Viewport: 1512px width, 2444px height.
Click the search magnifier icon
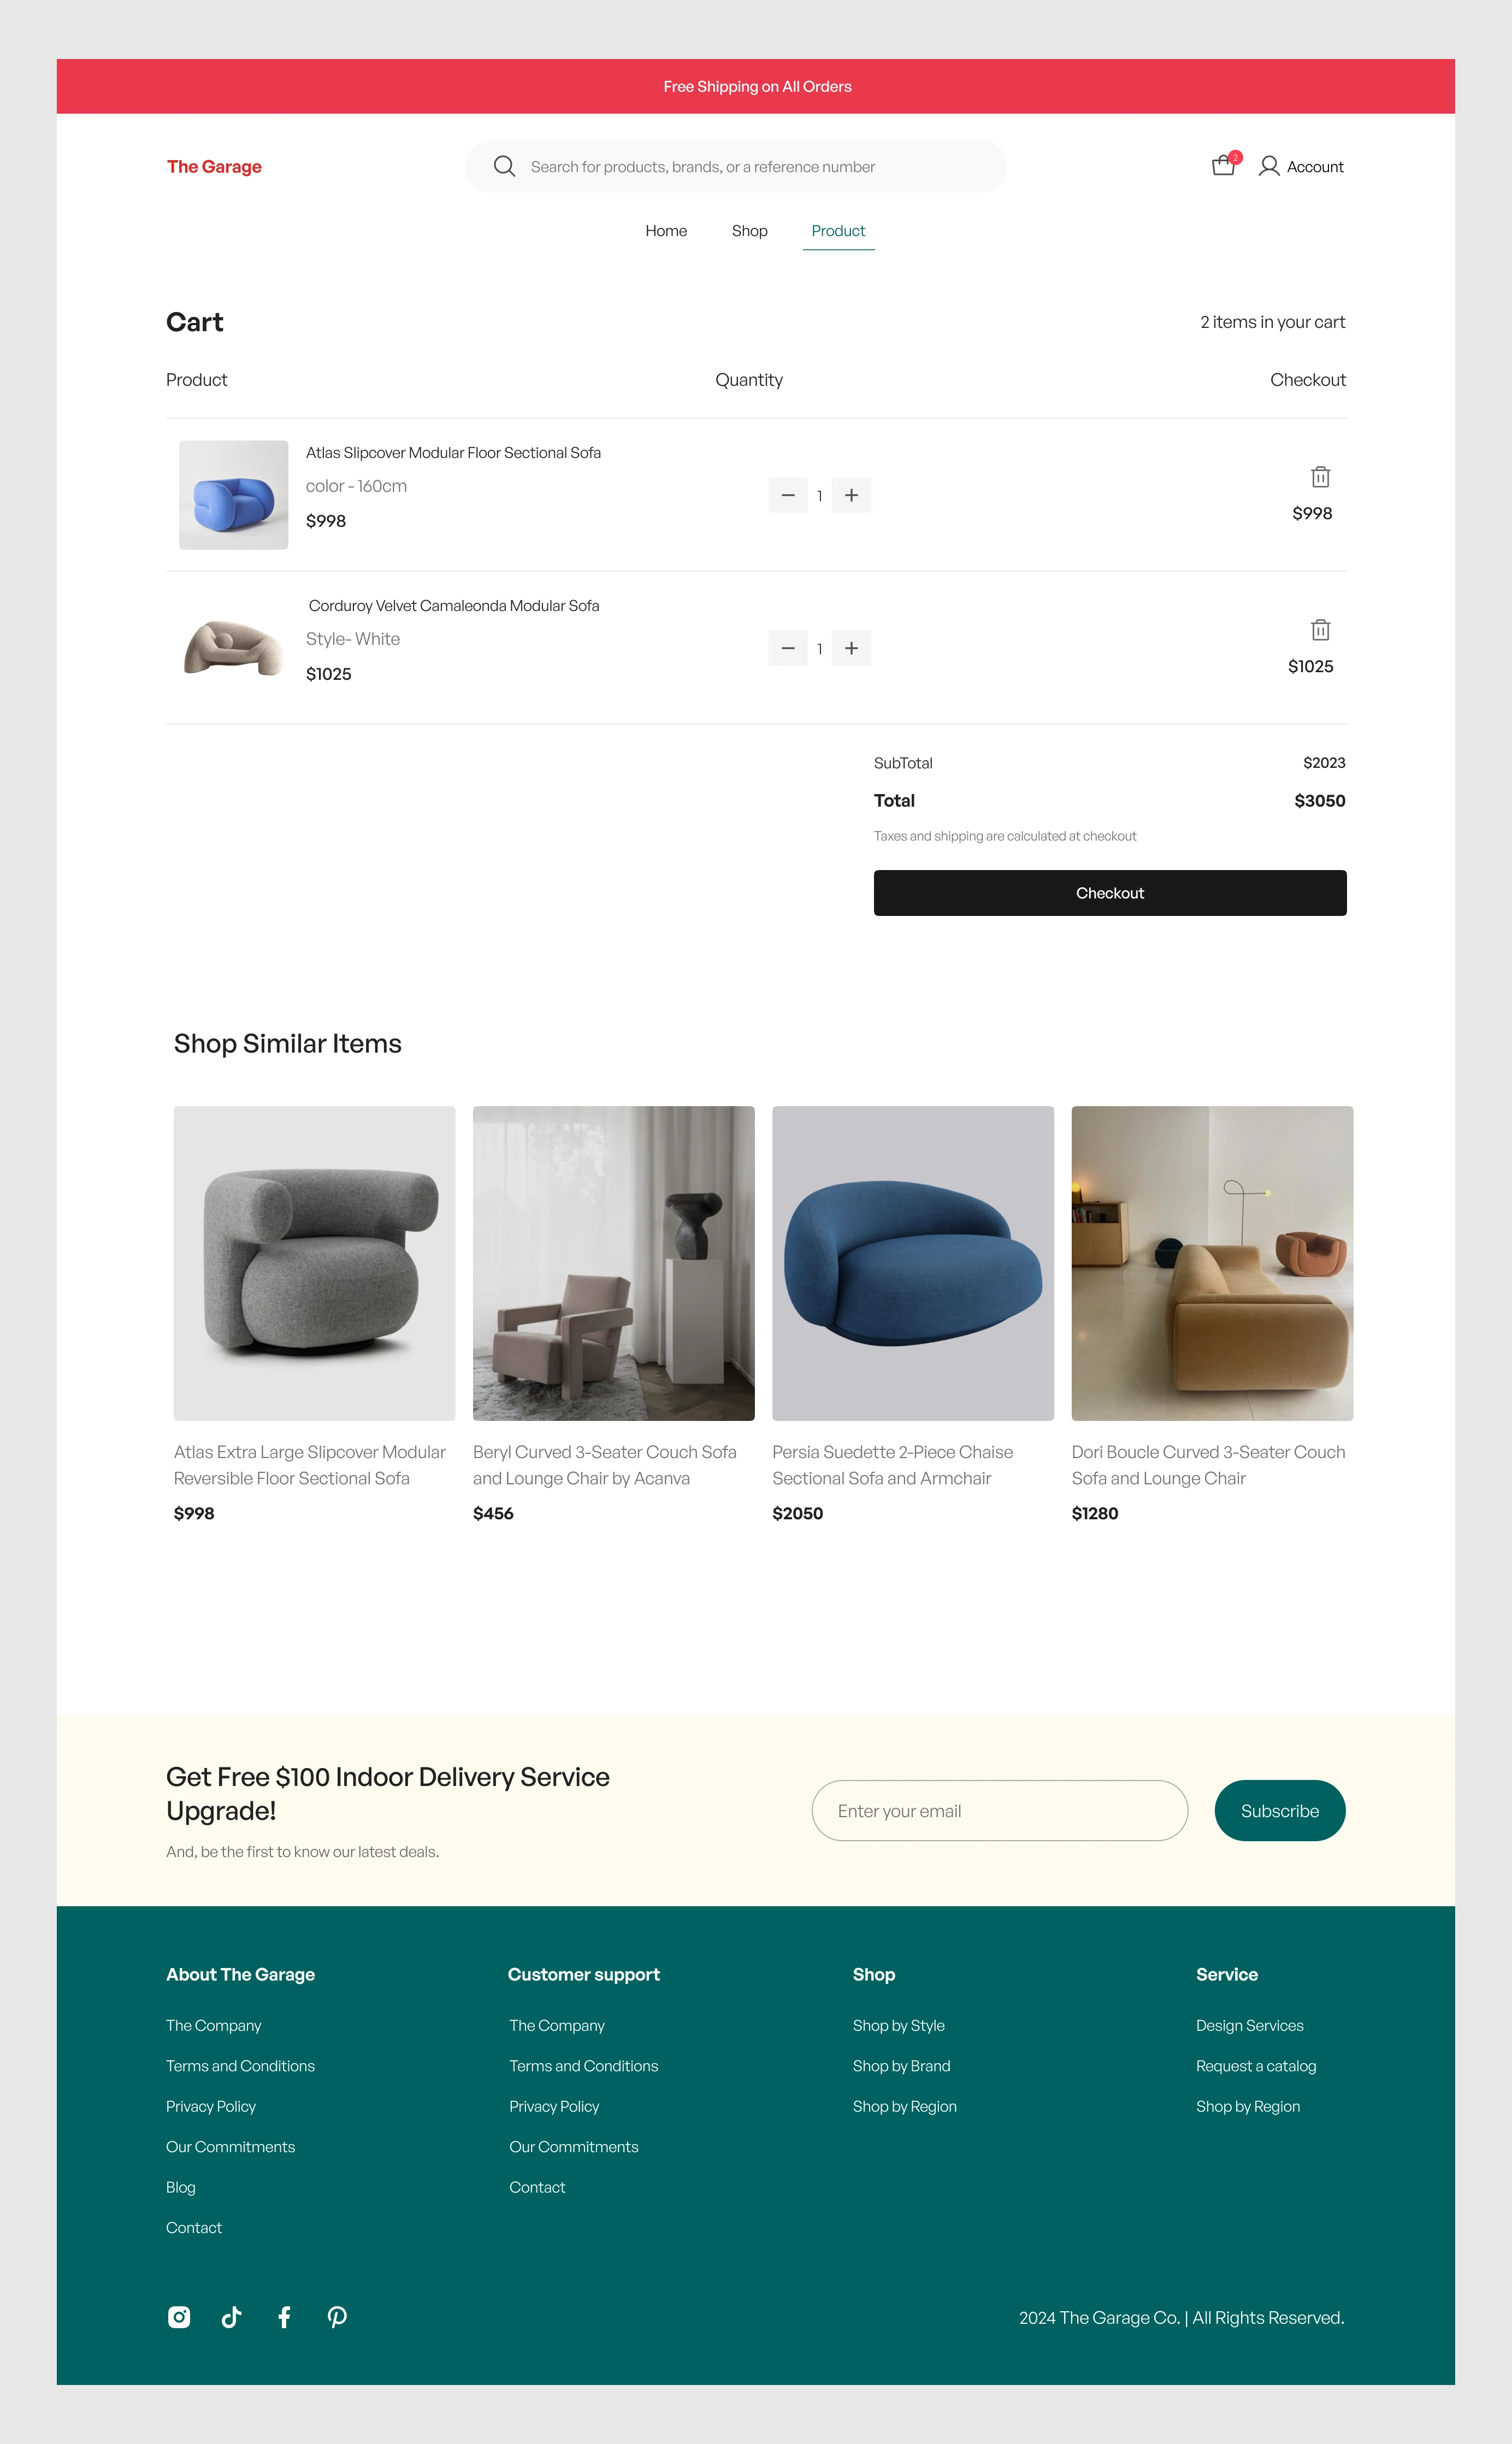point(504,166)
